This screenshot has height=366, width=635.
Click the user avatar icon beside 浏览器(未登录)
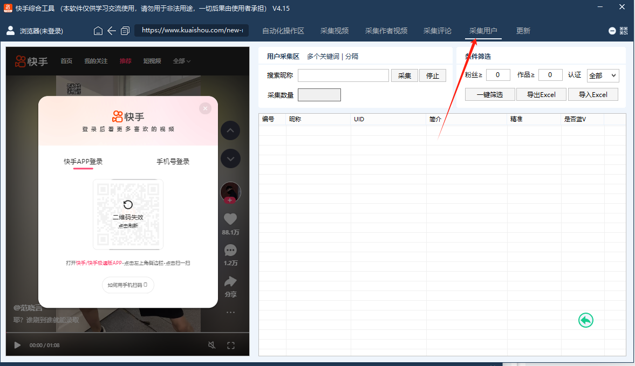coord(11,31)
